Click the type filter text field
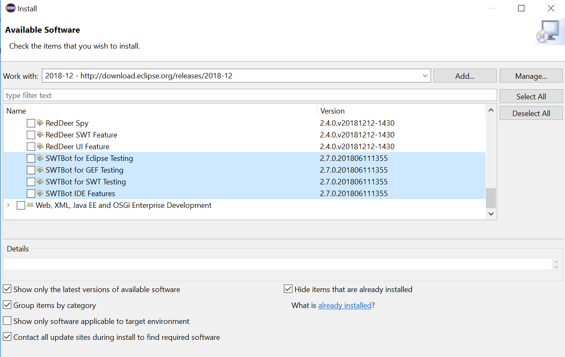565x357 pixels. 250,96
